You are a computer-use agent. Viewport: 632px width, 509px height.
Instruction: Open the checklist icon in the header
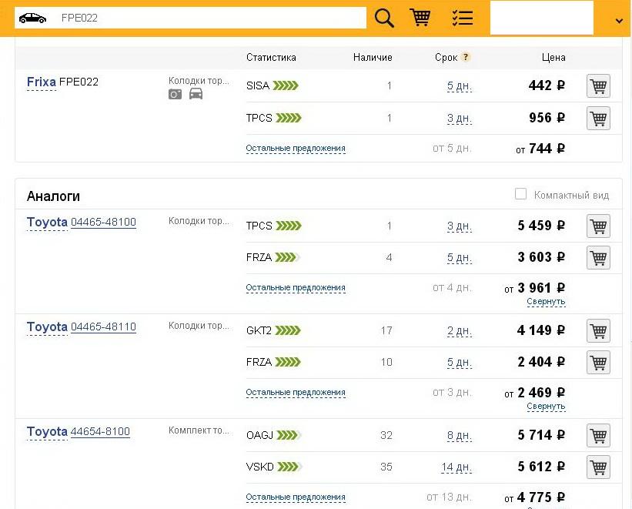[463, 18]
